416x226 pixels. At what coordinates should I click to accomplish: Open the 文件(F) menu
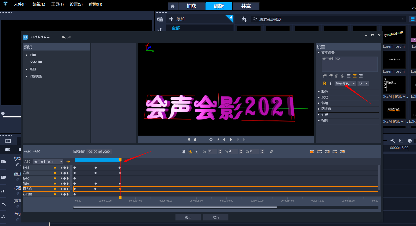[x=20, y=4]
